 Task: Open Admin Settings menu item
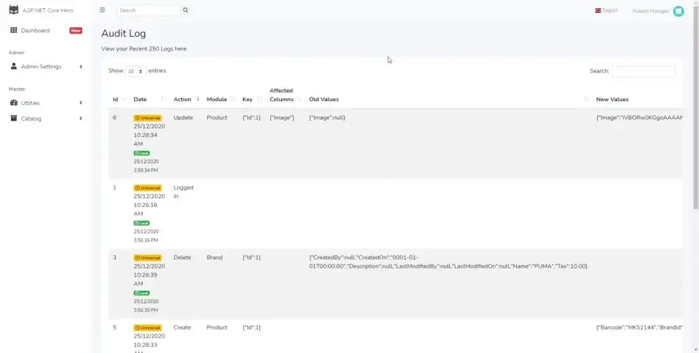pyautogui.click(x=46, y=66)
